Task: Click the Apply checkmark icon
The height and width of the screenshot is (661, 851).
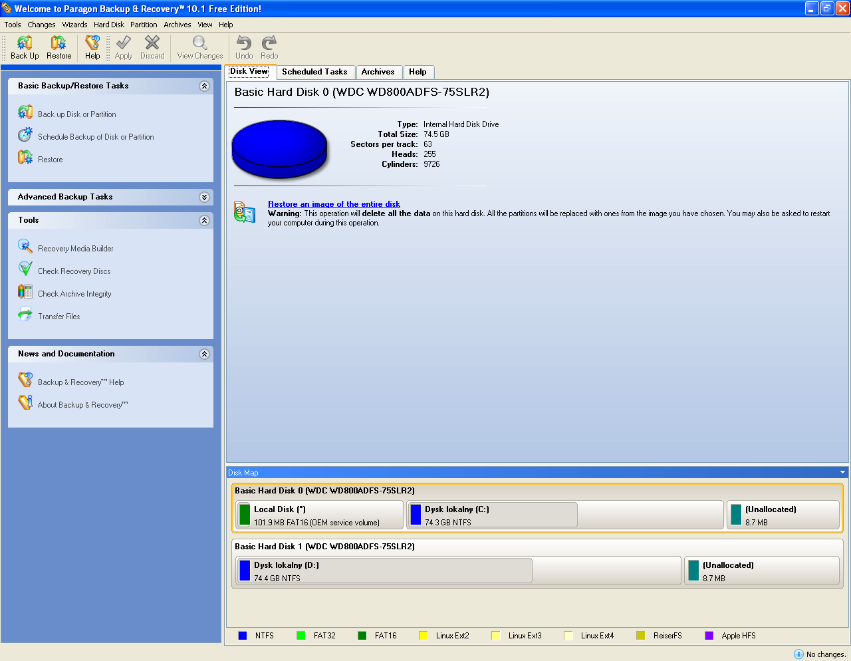Action: pos(124,43)
